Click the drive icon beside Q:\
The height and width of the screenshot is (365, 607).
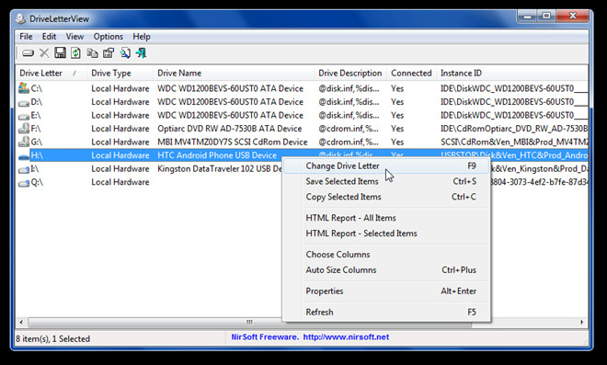coord(24,183)
